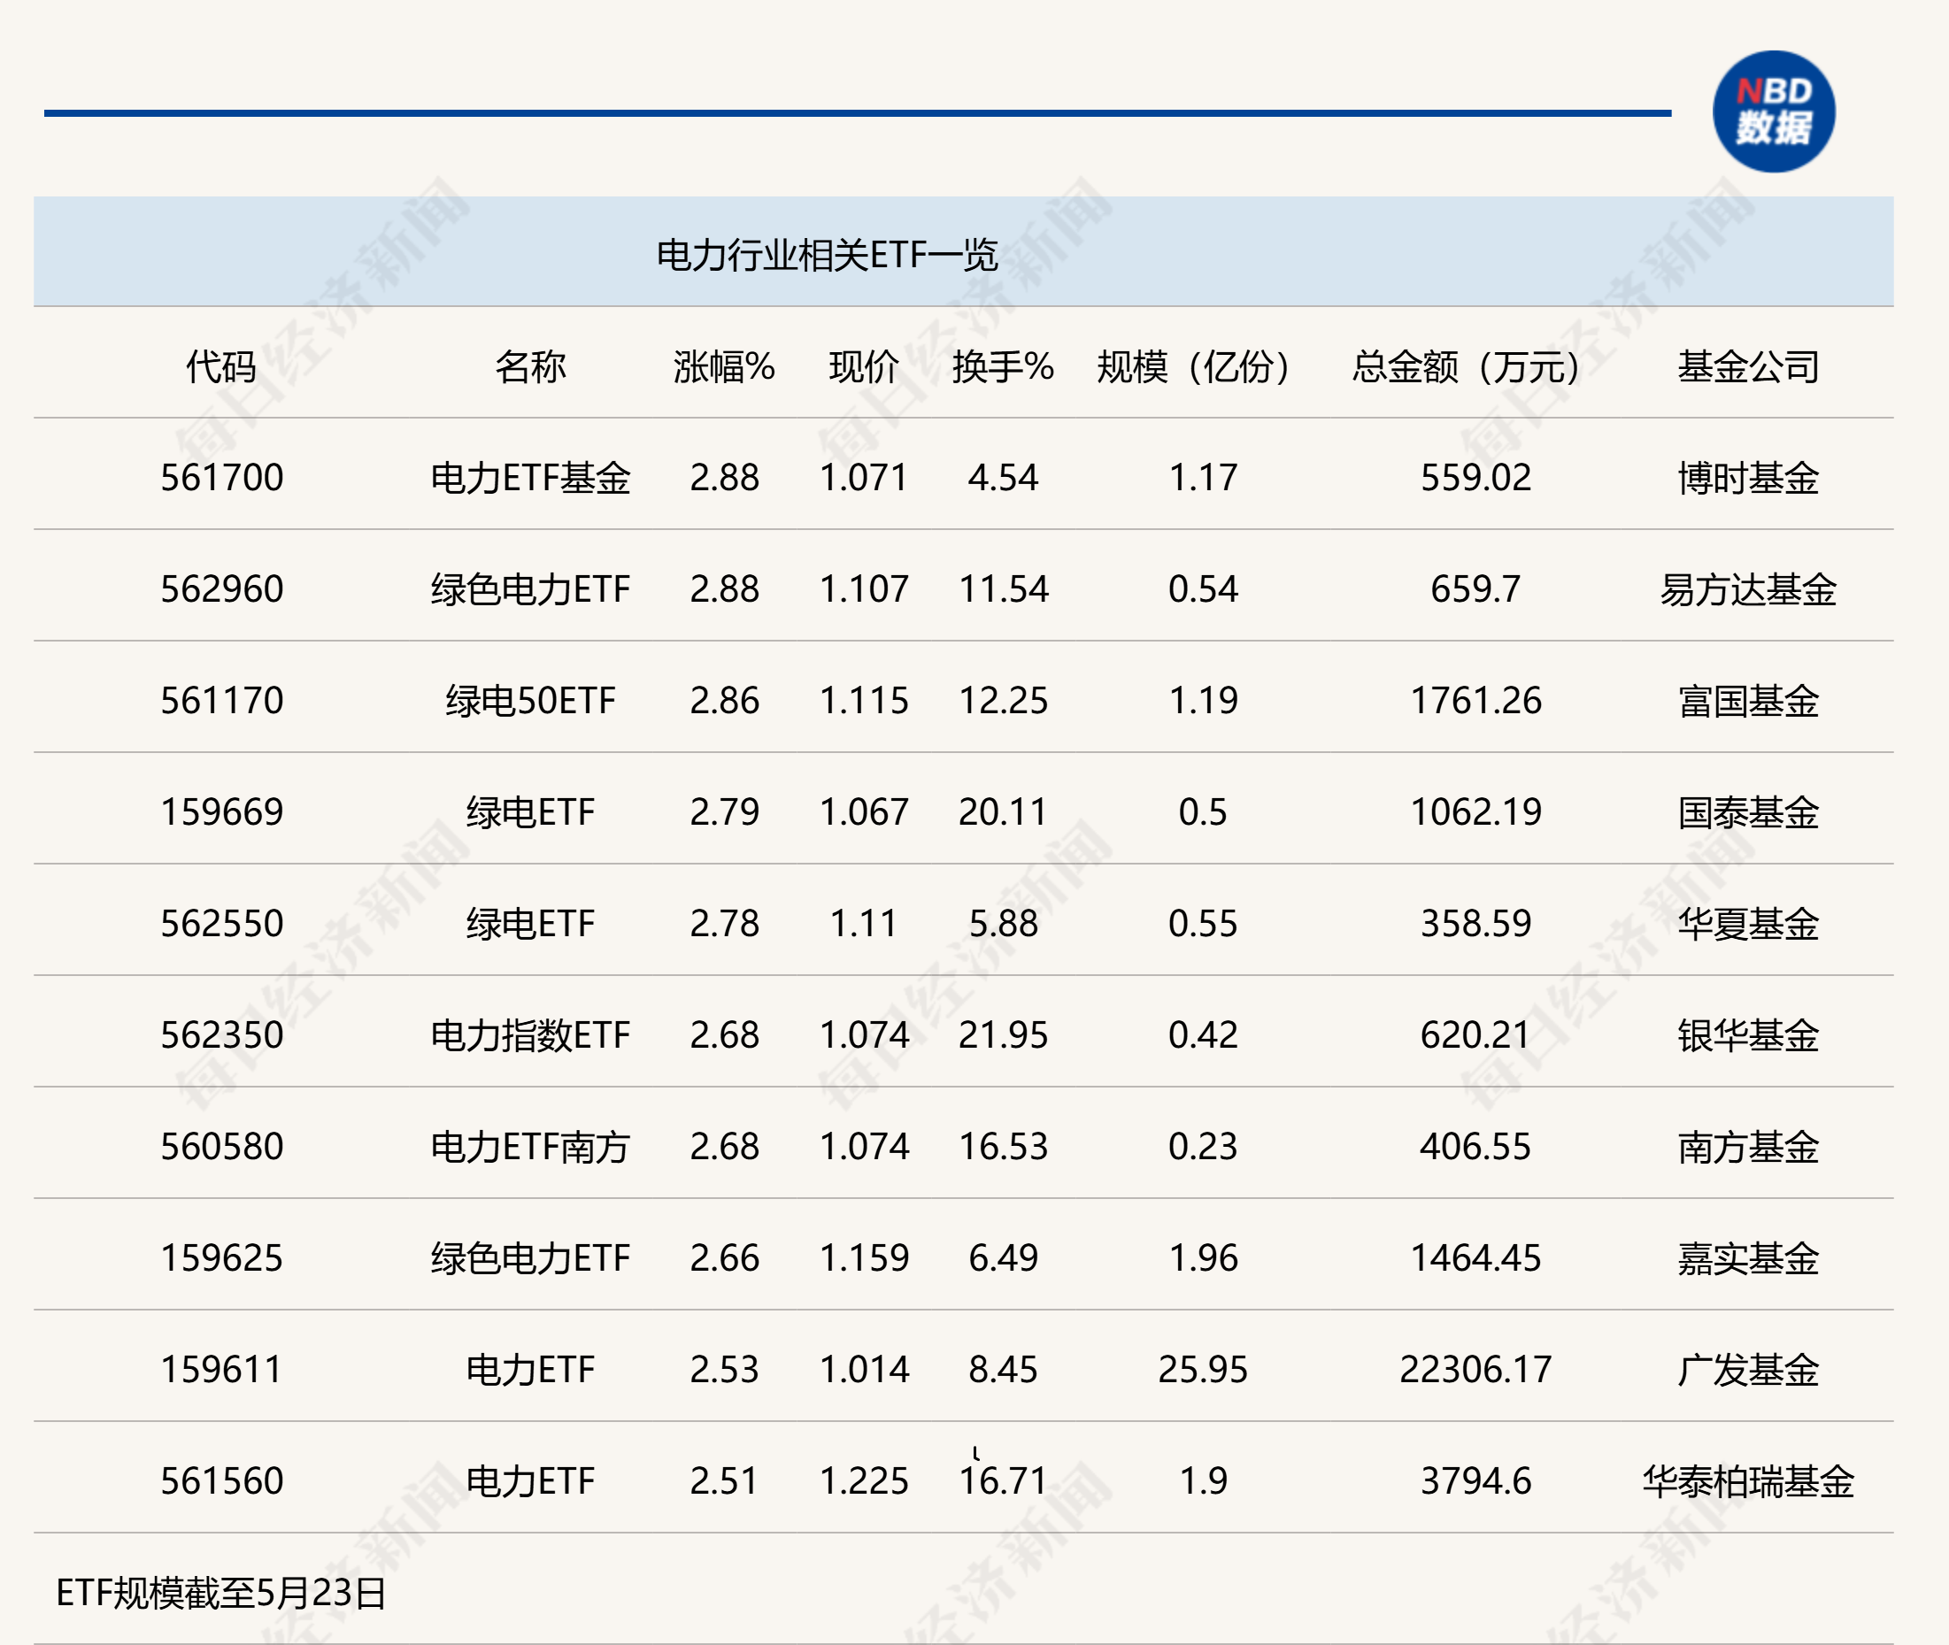Image resolution: width=1949 pixels, height=1645 pixels.
Task: Click the NBD数据 round logo
Action: (x=1773, y=111)
